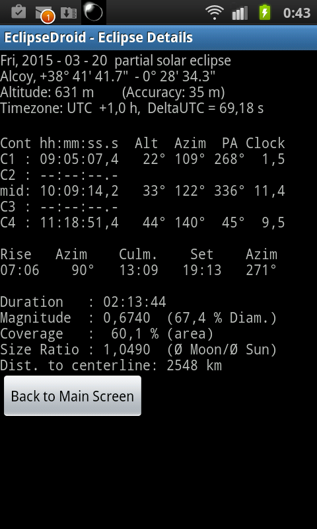The height and width of the screenshot is (529, 317).
Task: Select the C4 contact time row
Action: point(143,223)
